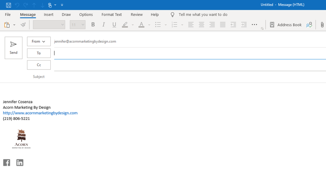The width and height of the screenshot is (326, 193).
Task: Open Touch/Mouse mode dropdown arrow
Action: coord(55,5)
